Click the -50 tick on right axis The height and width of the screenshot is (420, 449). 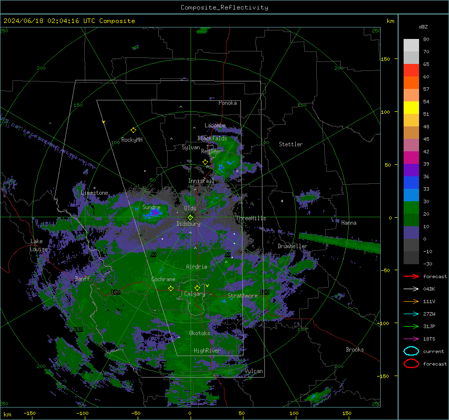click(x=385, y=270)
